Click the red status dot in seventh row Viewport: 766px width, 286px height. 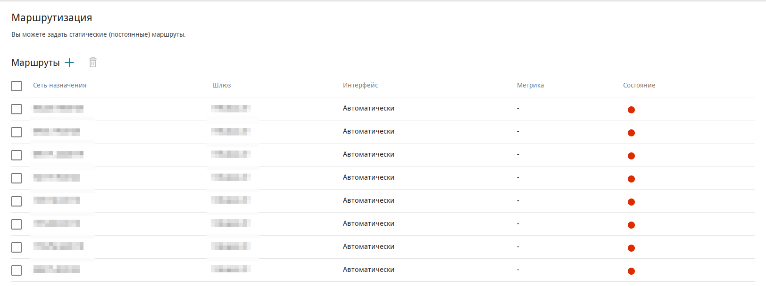coord(631,248)
